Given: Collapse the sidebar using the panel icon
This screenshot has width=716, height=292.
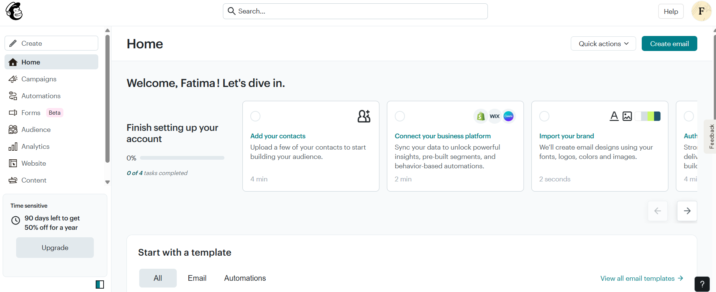Looking at the screenshot, I should tap(100, 285).
